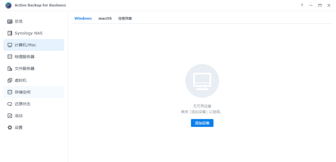Open the 活动 activity page
Screen dimensions: 336x162
[34, 116]
